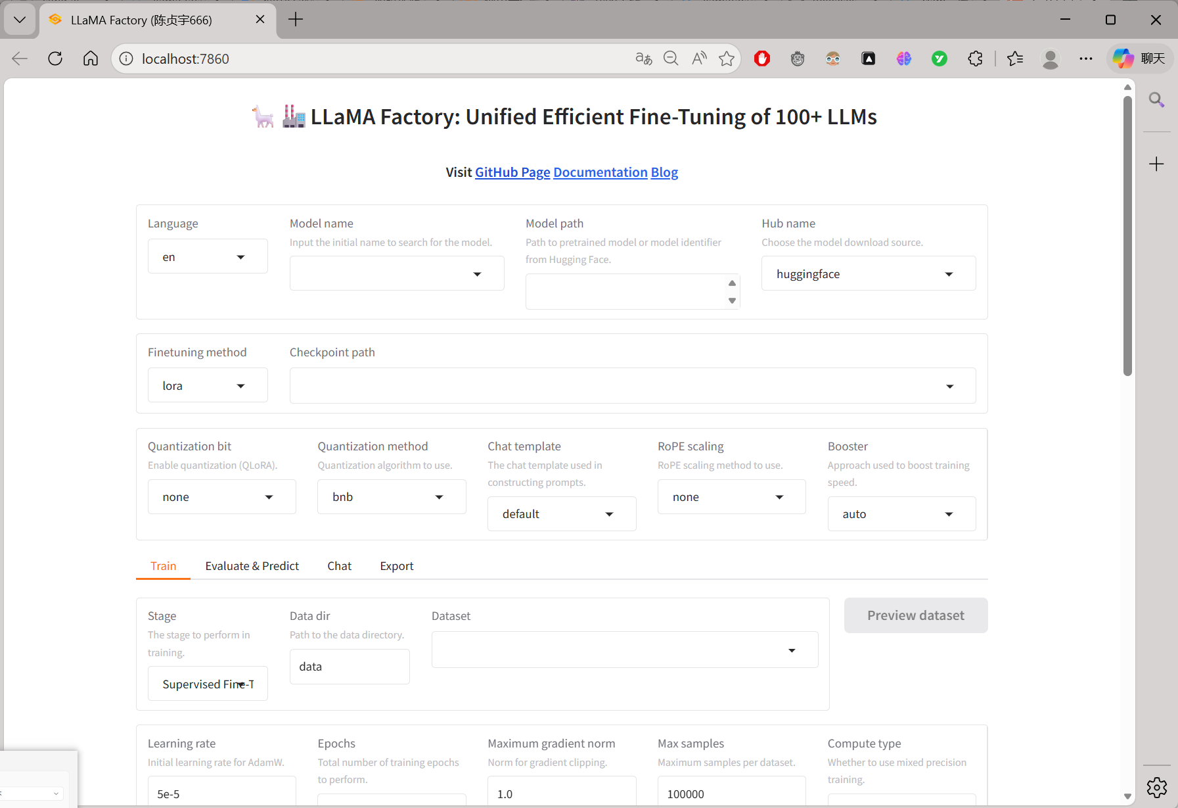Click the page vertical scrollbar thumb

pyautogui.click(x=1127, y=236)
